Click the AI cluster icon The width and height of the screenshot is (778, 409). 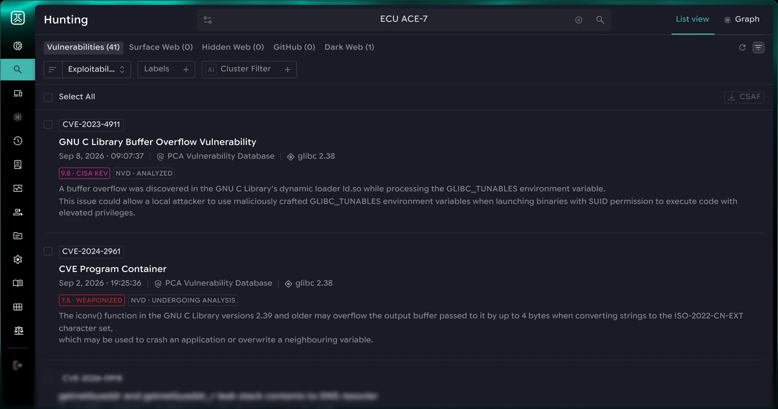[211, 69]
